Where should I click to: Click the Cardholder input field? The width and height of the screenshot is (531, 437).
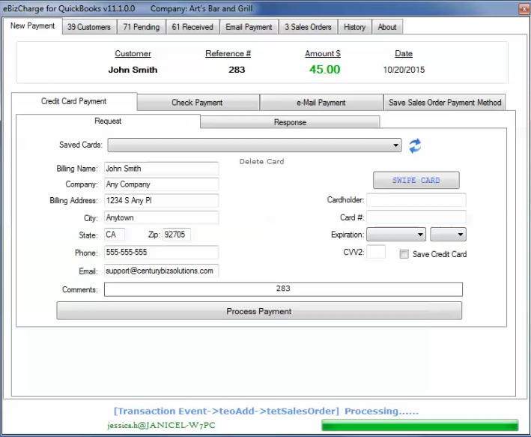click(x=416, y=199)
